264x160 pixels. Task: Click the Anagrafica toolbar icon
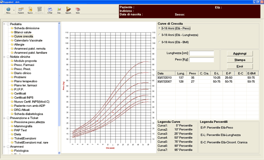tap(40, 10)
